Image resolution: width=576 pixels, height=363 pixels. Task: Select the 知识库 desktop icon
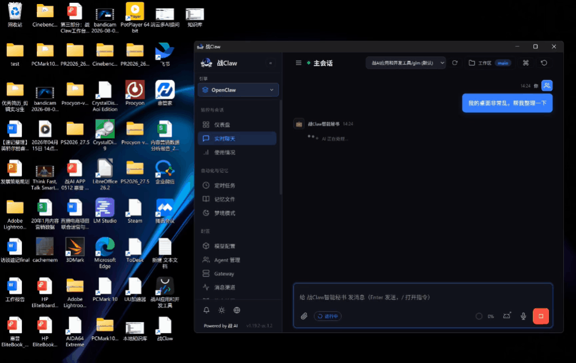tap(195, 17)
